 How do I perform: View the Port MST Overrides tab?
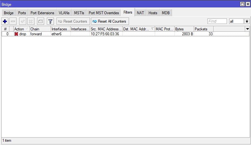[x=104, y=13]
